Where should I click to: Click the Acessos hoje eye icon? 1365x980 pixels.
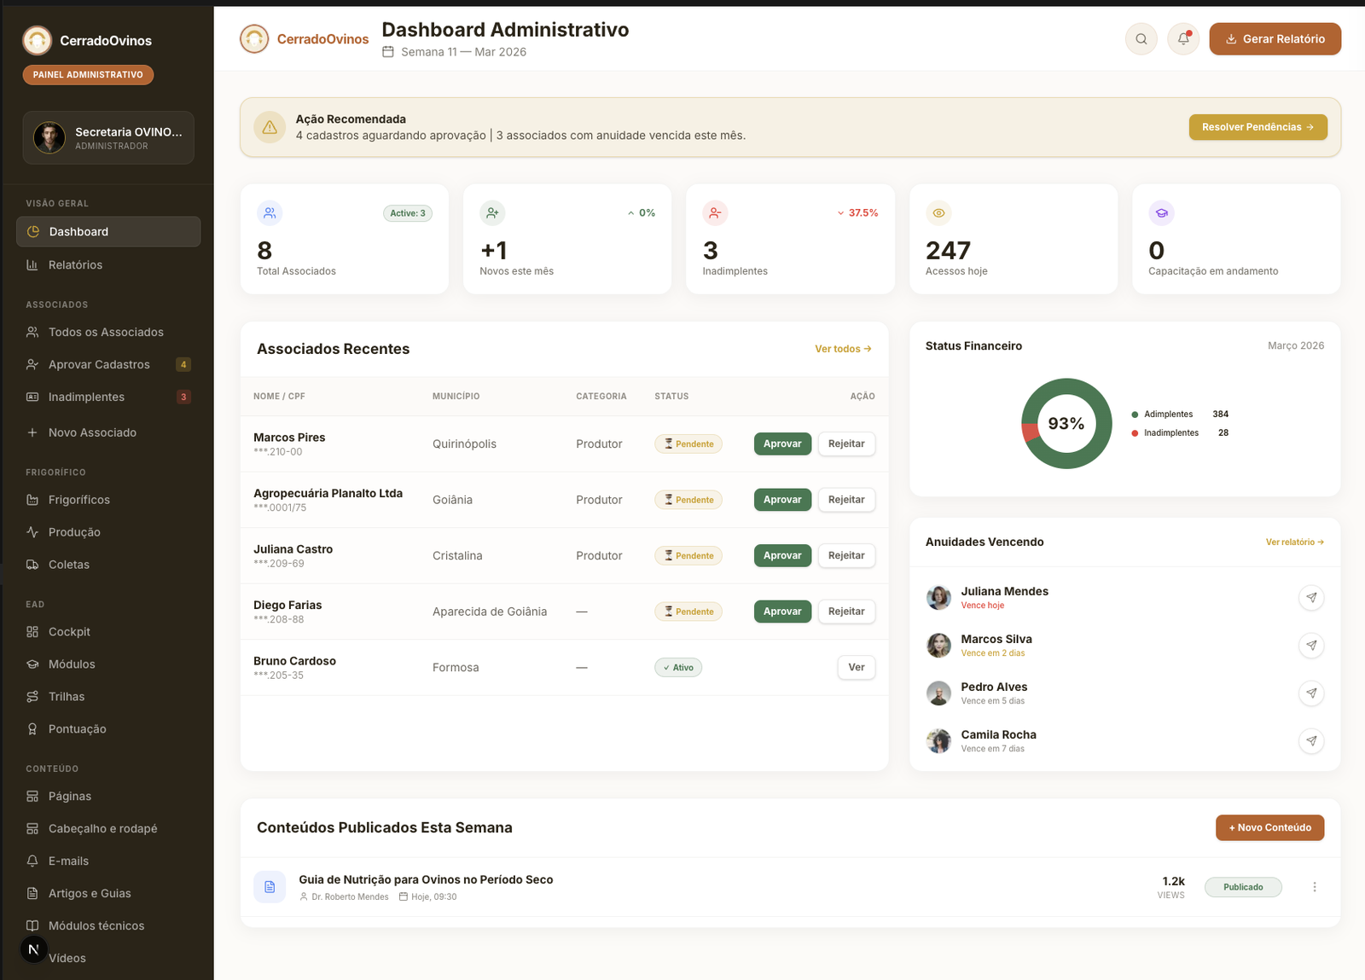pos(938,212)
